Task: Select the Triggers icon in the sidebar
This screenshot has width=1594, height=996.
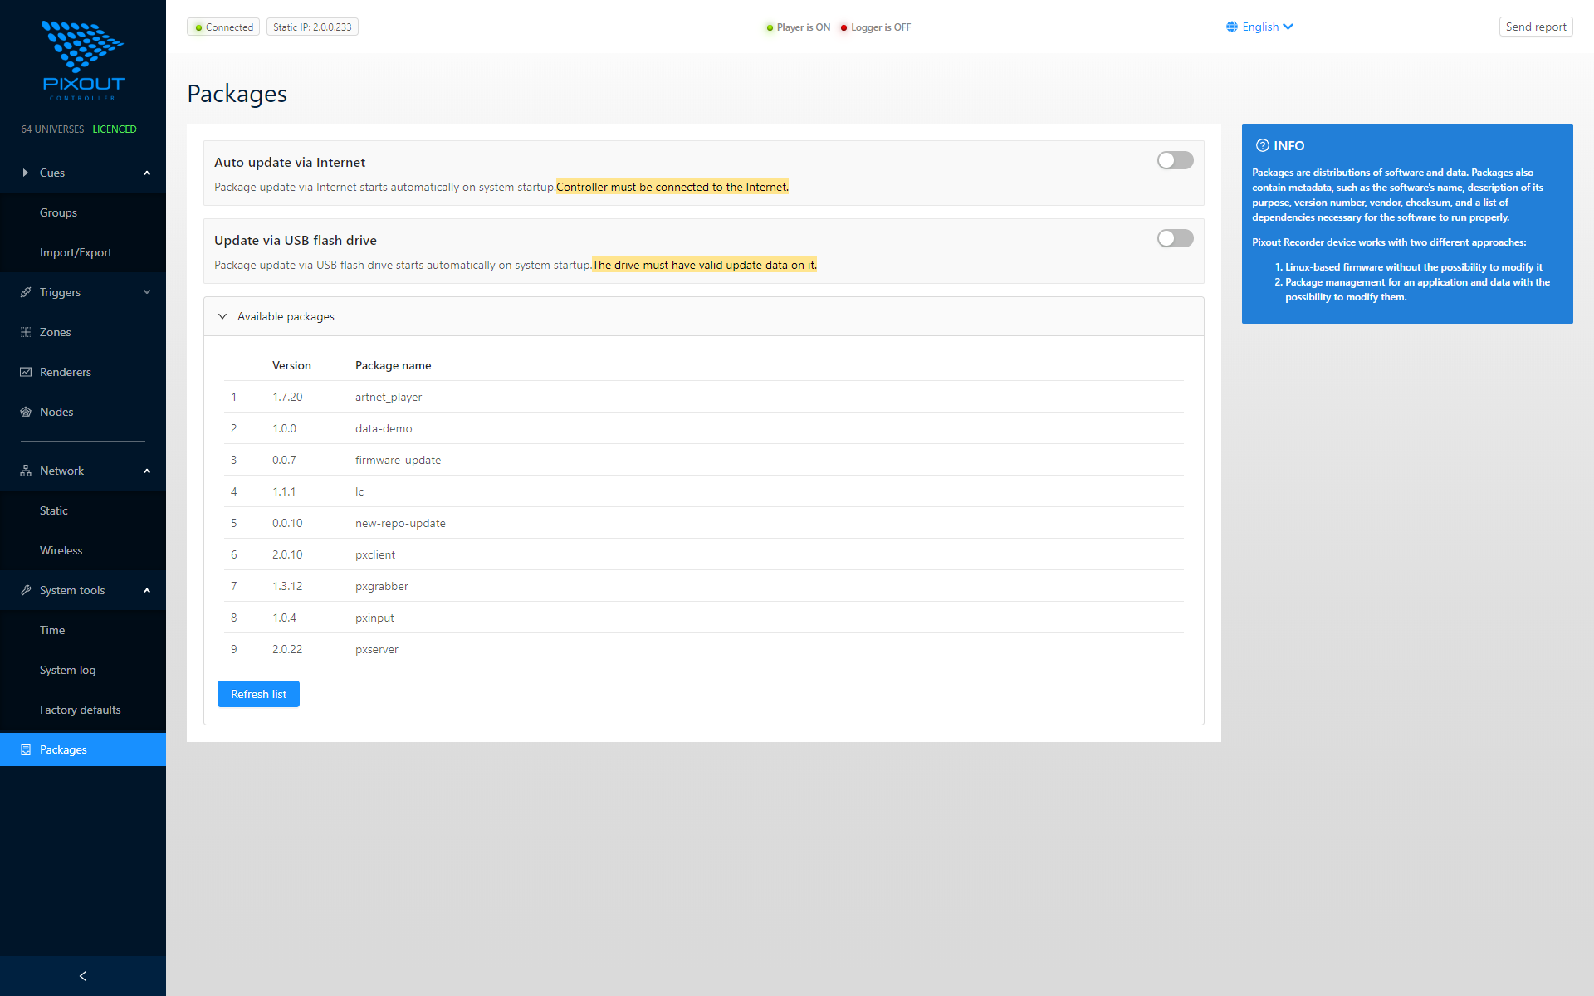Action: (x=25, y=292)
